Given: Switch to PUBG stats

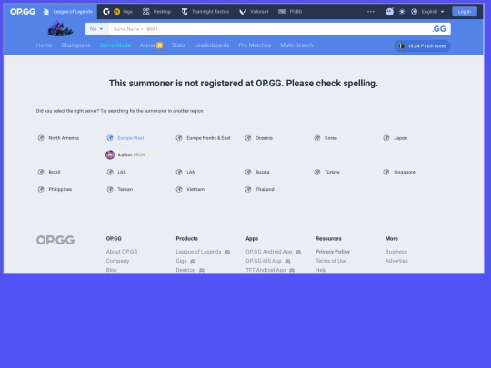Looking at the screenshot, I should (x=290, y=12).
